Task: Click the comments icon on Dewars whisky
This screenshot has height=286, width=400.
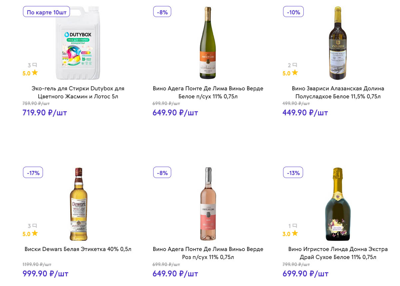Action: (x=35, y=226)
